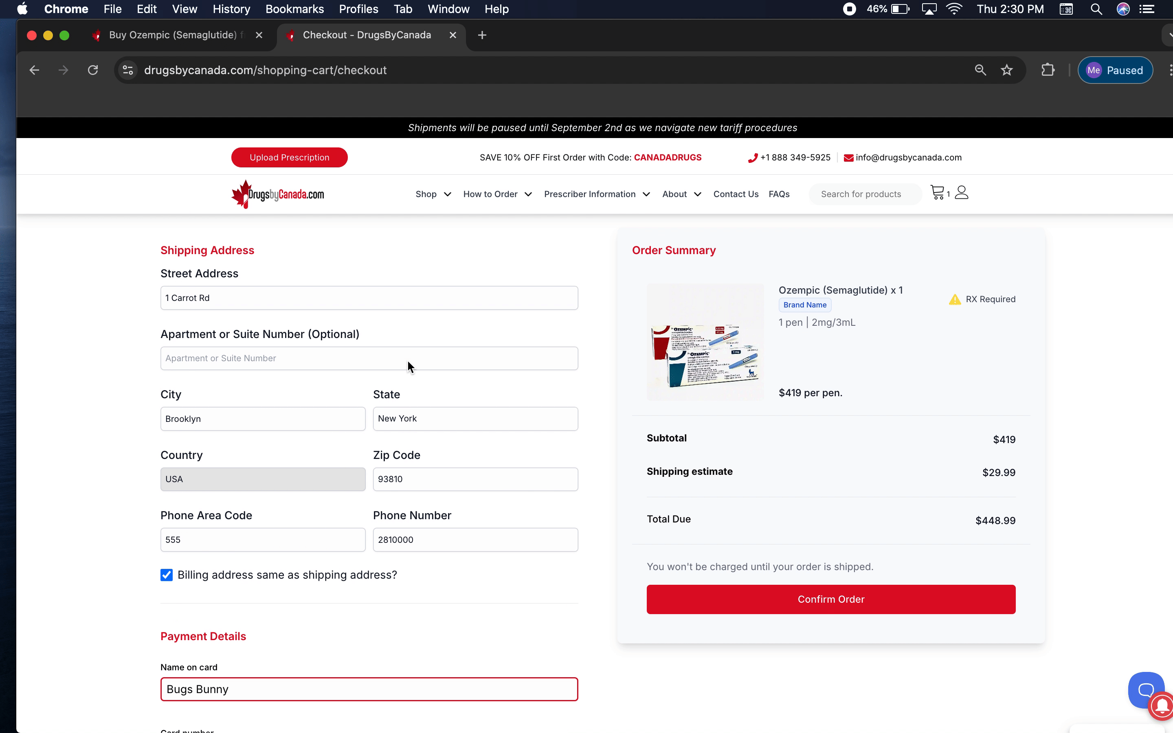Uncheck billing same as shipping checkbox

[x=166, y=575]
